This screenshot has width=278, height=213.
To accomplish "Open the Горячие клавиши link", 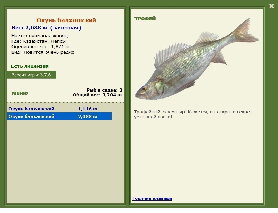I will tap(152, 198).
